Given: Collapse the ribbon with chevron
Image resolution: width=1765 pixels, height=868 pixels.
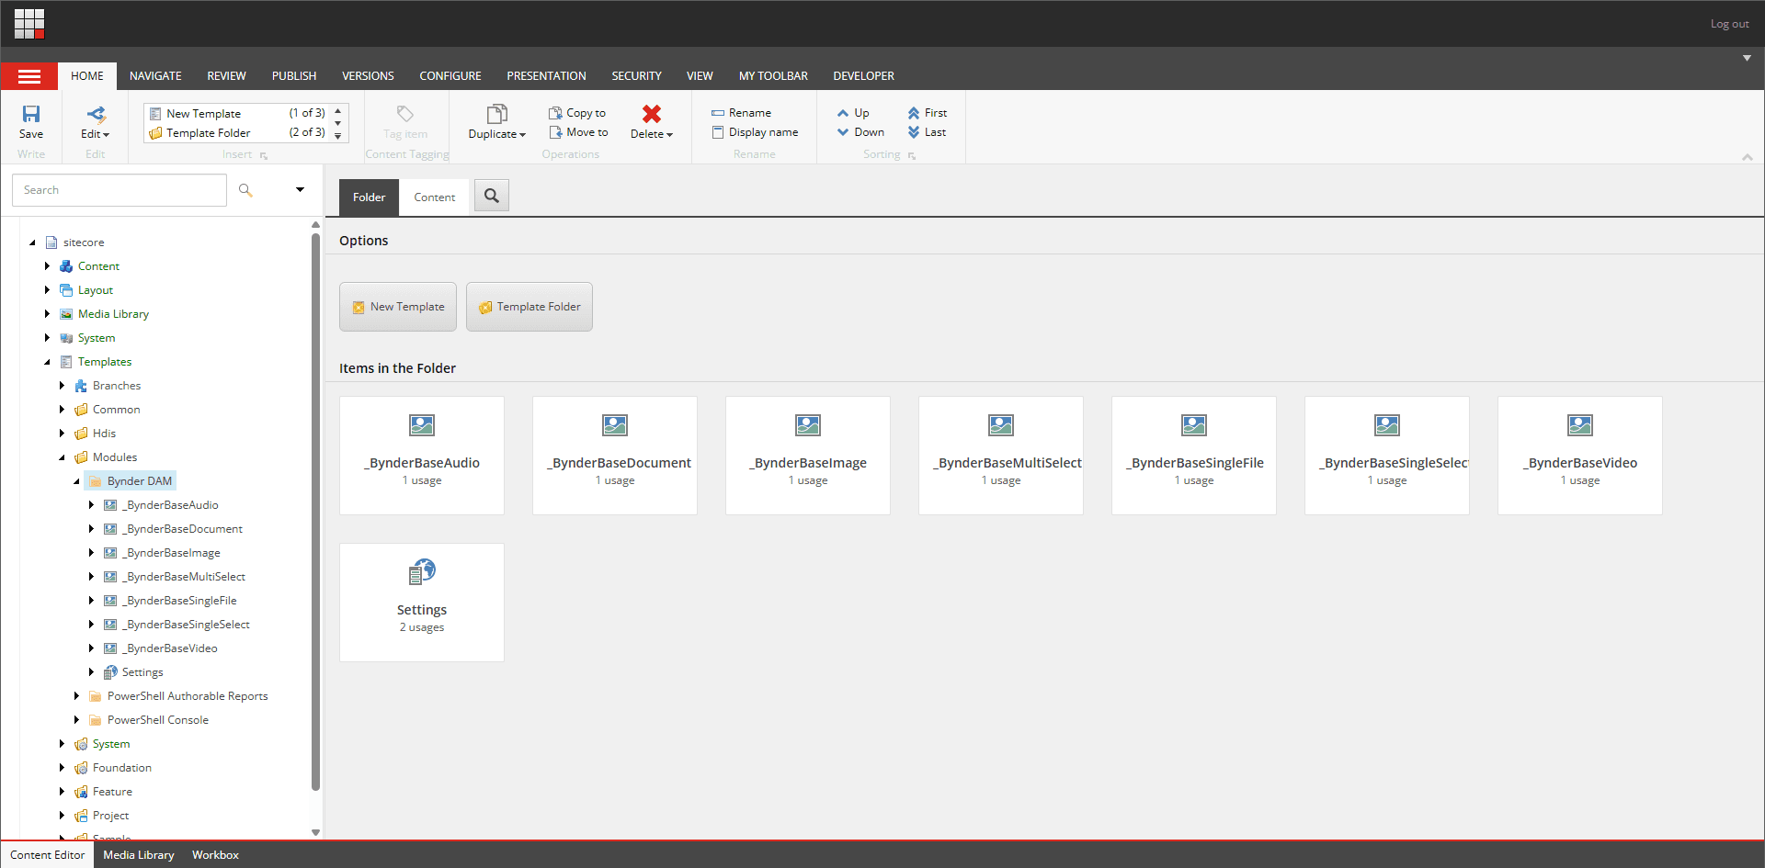Looking at the screenshot, I should click(x=1748, y=157).
